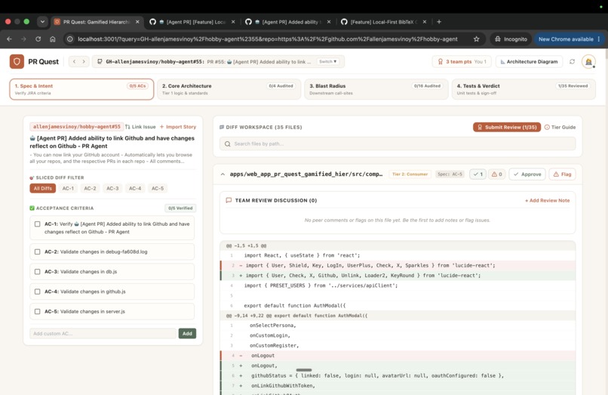Open the Chrome menu three dots
608x395 pixels.
pyautogui.click(x=599, y=39)
